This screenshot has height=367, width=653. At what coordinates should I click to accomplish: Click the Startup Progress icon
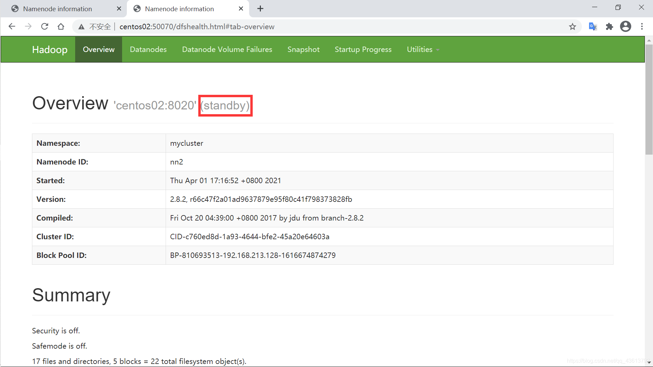[363, 49]
